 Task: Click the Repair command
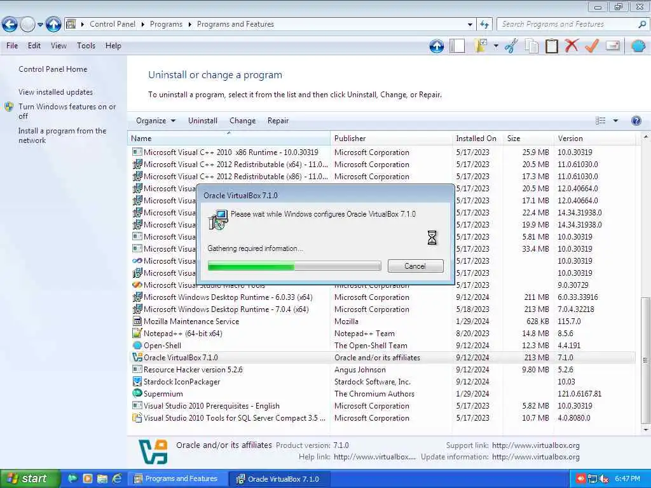point(278,121)
